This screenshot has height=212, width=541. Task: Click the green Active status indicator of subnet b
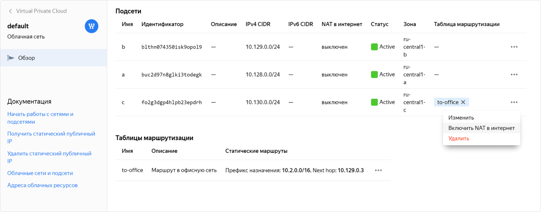click(x=374, y=47)
